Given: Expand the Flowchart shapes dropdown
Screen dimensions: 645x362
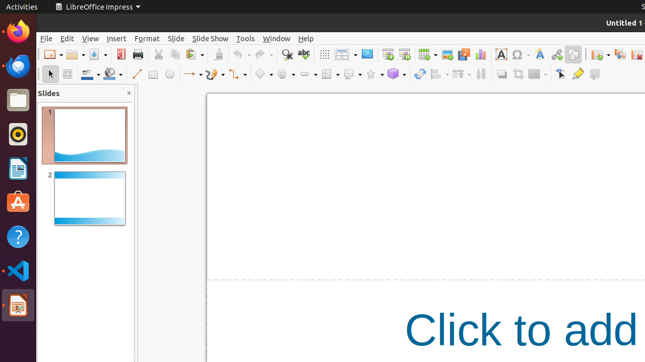Looking at the screenshot, I should click(337, 74).
